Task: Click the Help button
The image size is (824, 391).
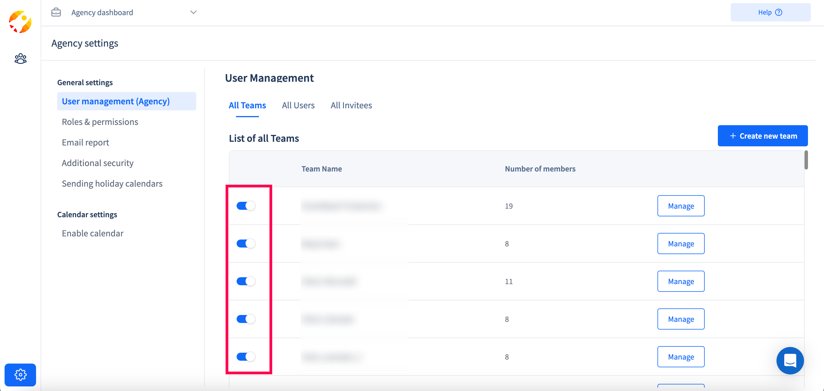Action: point(770,12)
